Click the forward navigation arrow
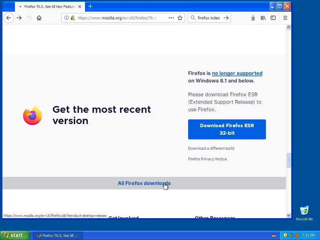This screenshot has width=320, height=240. (19, 18)
